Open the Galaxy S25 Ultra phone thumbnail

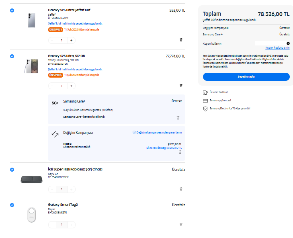click(31, 66)
